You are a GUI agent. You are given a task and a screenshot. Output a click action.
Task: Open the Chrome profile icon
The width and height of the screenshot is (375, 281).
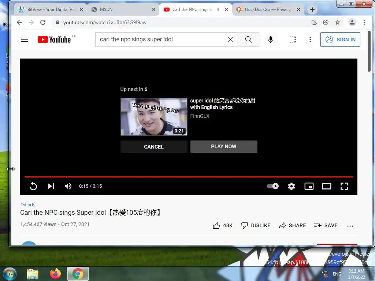coord(352,22)
